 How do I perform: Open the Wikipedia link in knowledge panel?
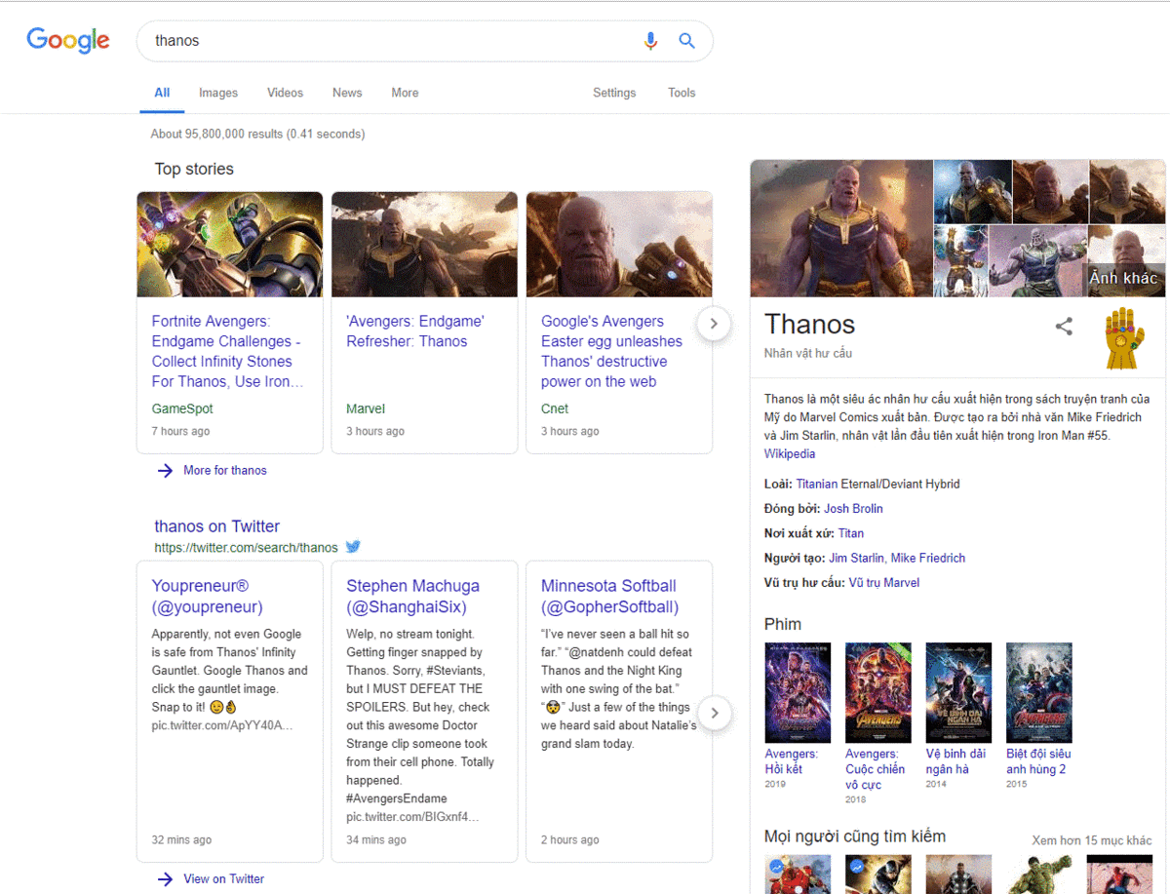(x=790, y=453)
